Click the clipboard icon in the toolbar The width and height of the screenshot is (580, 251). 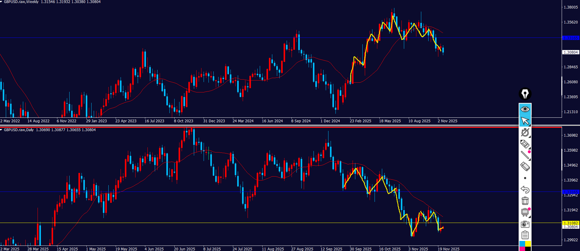point(525,235)
